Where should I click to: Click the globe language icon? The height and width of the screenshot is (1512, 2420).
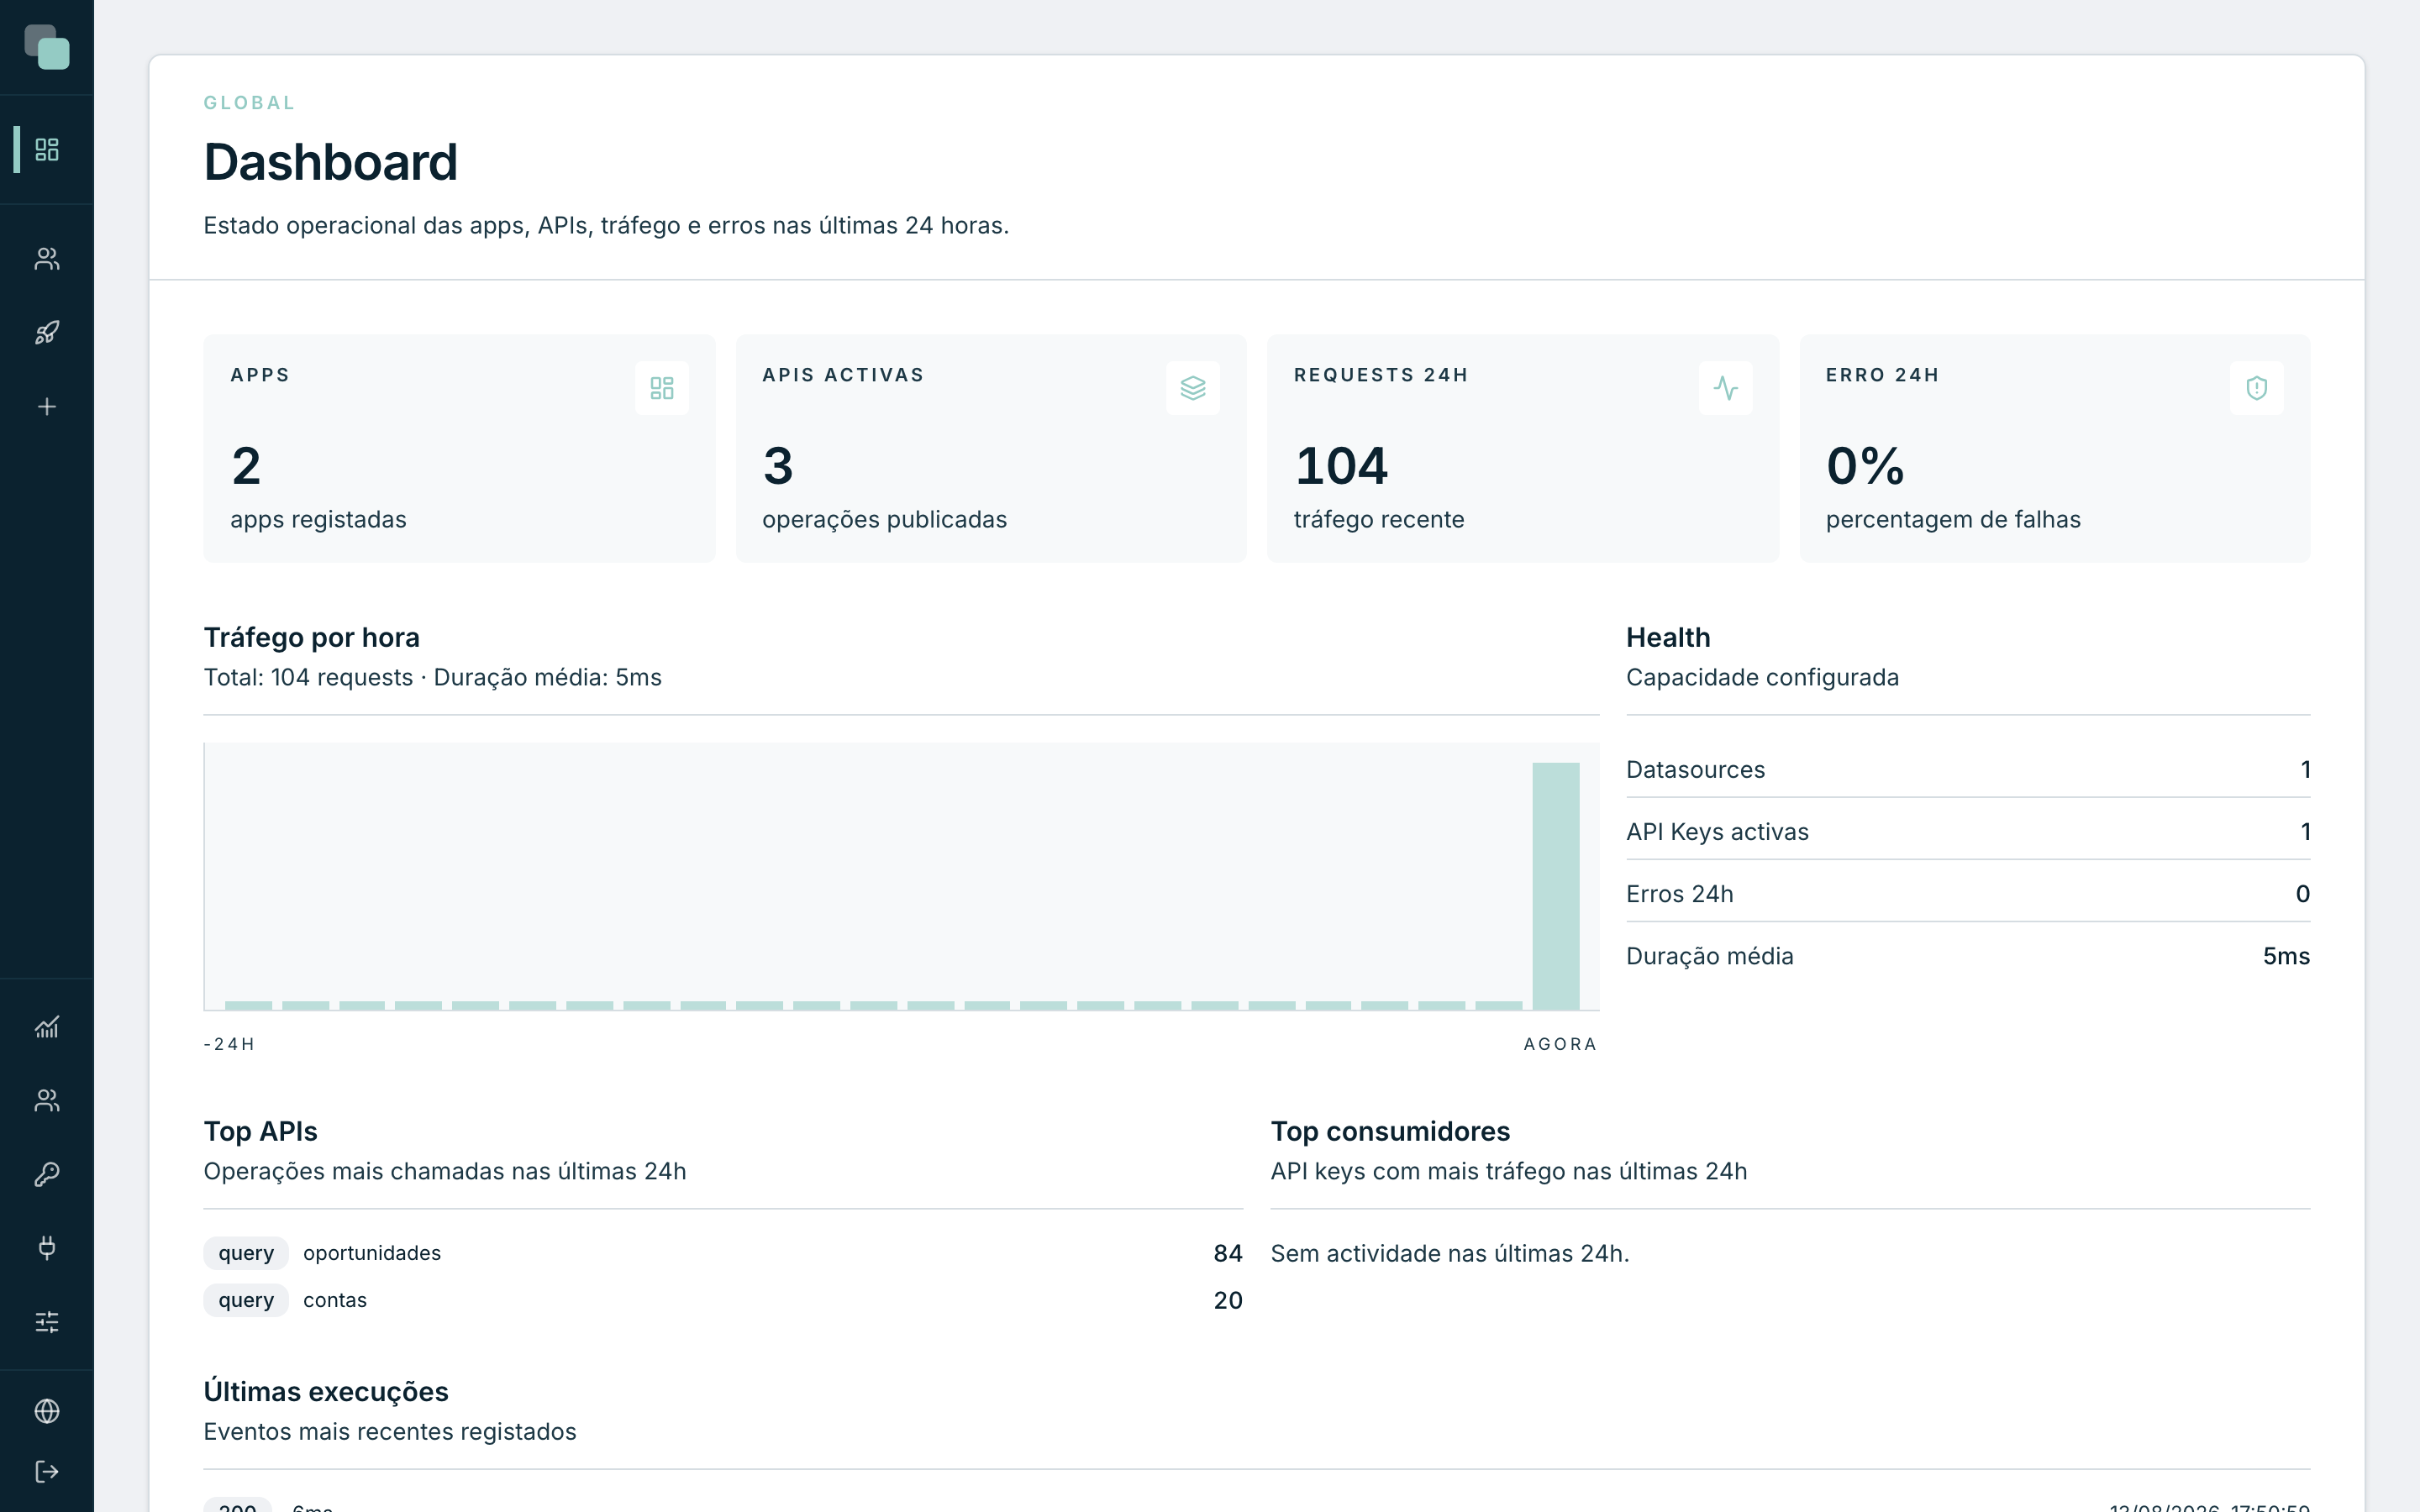(47, 1411)
